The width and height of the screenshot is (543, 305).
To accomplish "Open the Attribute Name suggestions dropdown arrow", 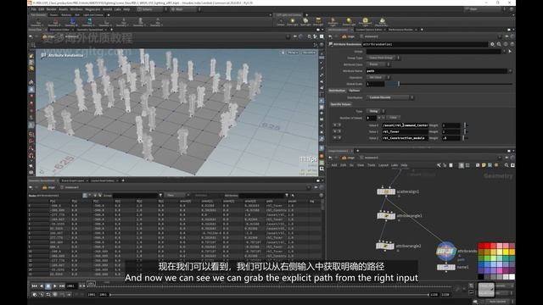I will pyautogui.click(x=510, y=71).
